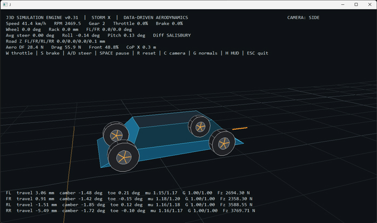Click the short orange direction line beside the car
Screen dimensions: 377x223
click(240, 129)
